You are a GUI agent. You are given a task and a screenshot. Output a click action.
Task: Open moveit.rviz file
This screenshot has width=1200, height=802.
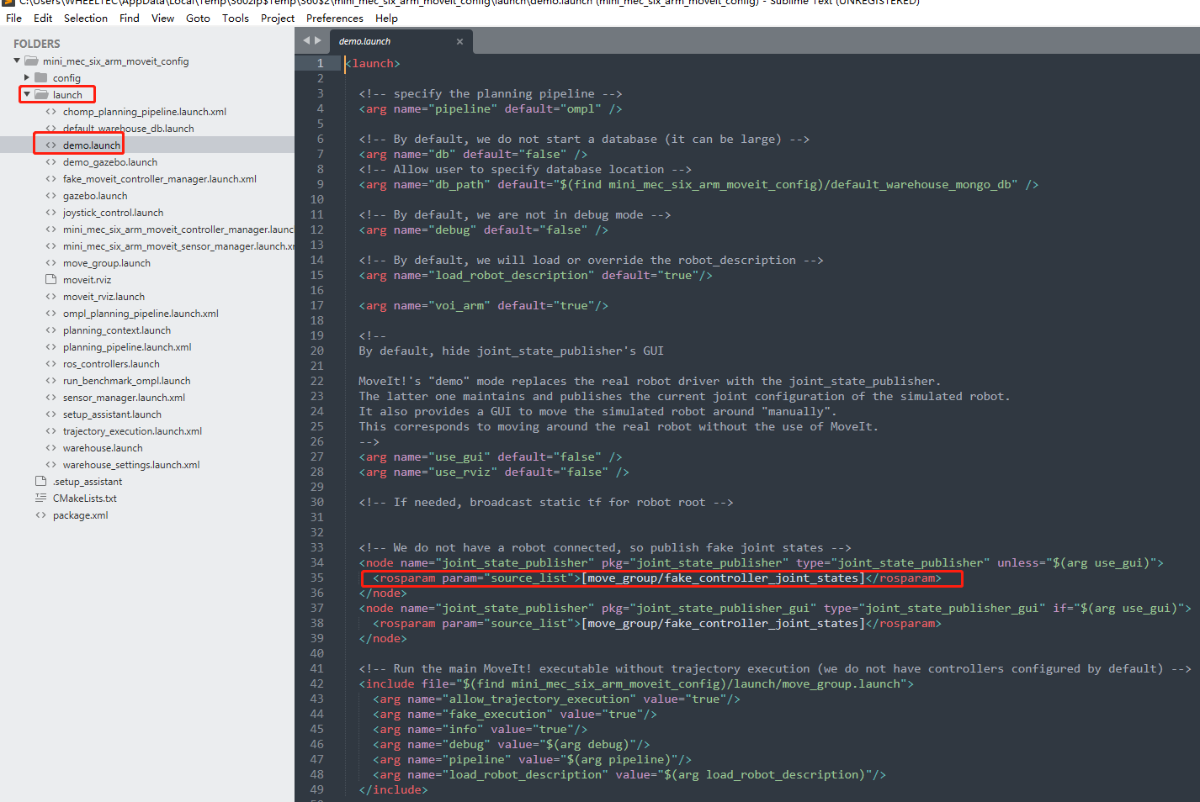click(87, 280)
